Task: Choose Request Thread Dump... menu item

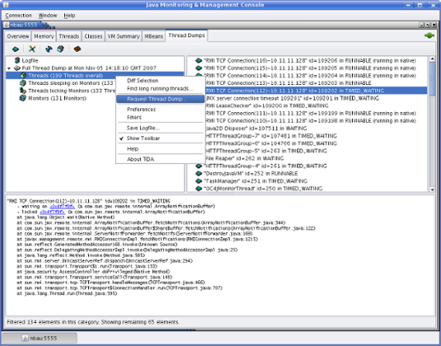Action: (160, 99)
